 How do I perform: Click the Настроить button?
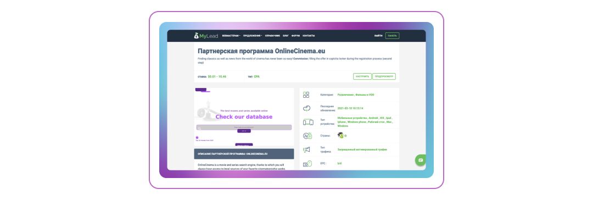pyautogui.click(x=362, y=76)
